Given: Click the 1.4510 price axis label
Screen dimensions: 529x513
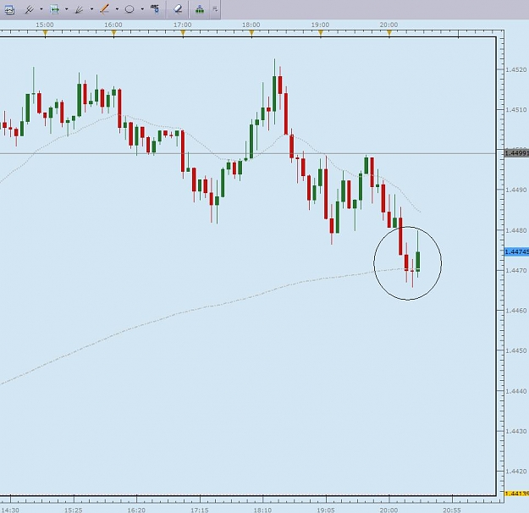Looking at the screenshot, I should click(x=516, y=110).
